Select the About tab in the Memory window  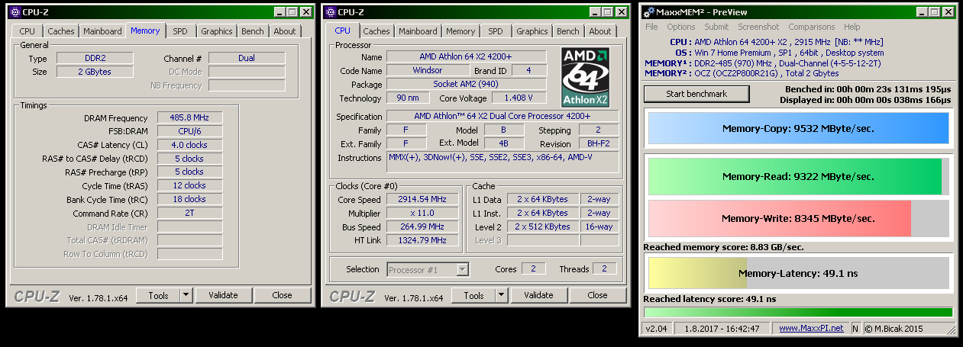point(285,31)
